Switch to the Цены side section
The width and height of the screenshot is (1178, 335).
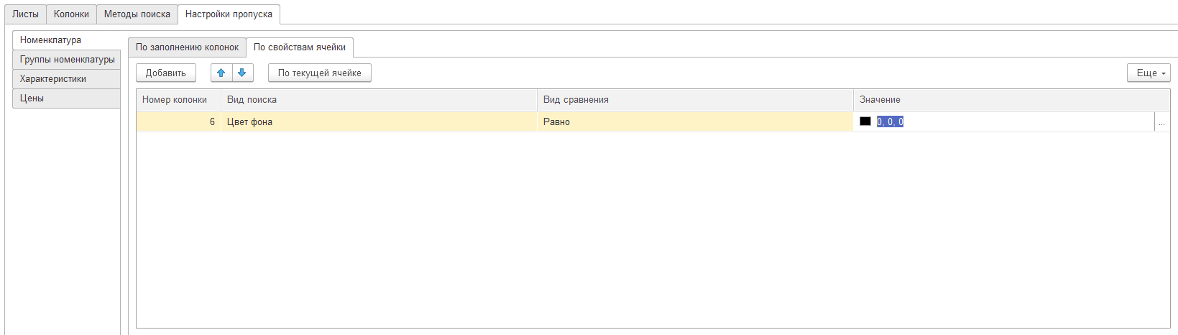point(32,98)
